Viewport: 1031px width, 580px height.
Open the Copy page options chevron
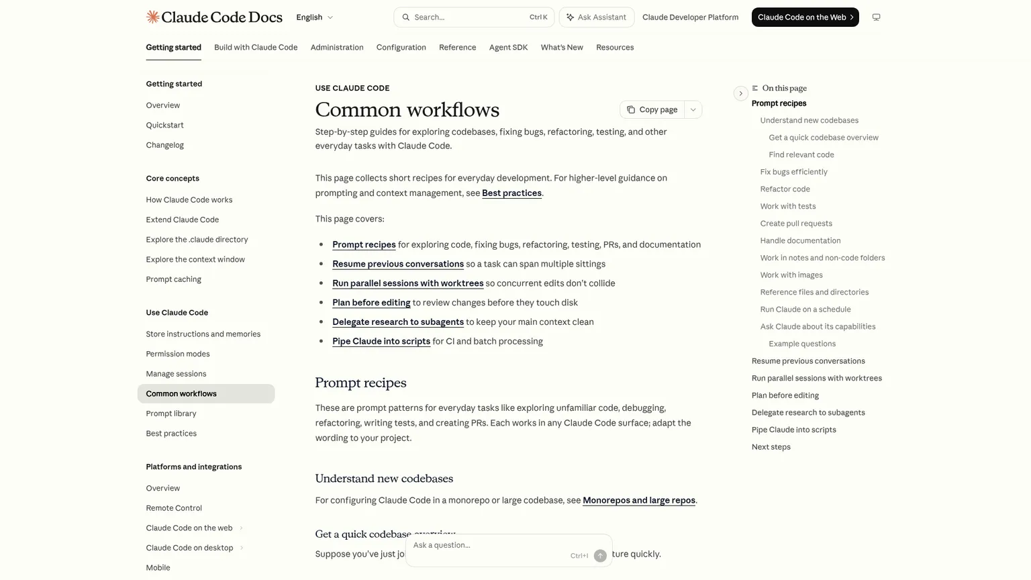tap(693, 109)
